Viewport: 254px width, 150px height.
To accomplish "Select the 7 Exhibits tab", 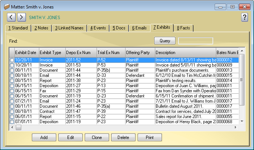I will tap(162, 28).
